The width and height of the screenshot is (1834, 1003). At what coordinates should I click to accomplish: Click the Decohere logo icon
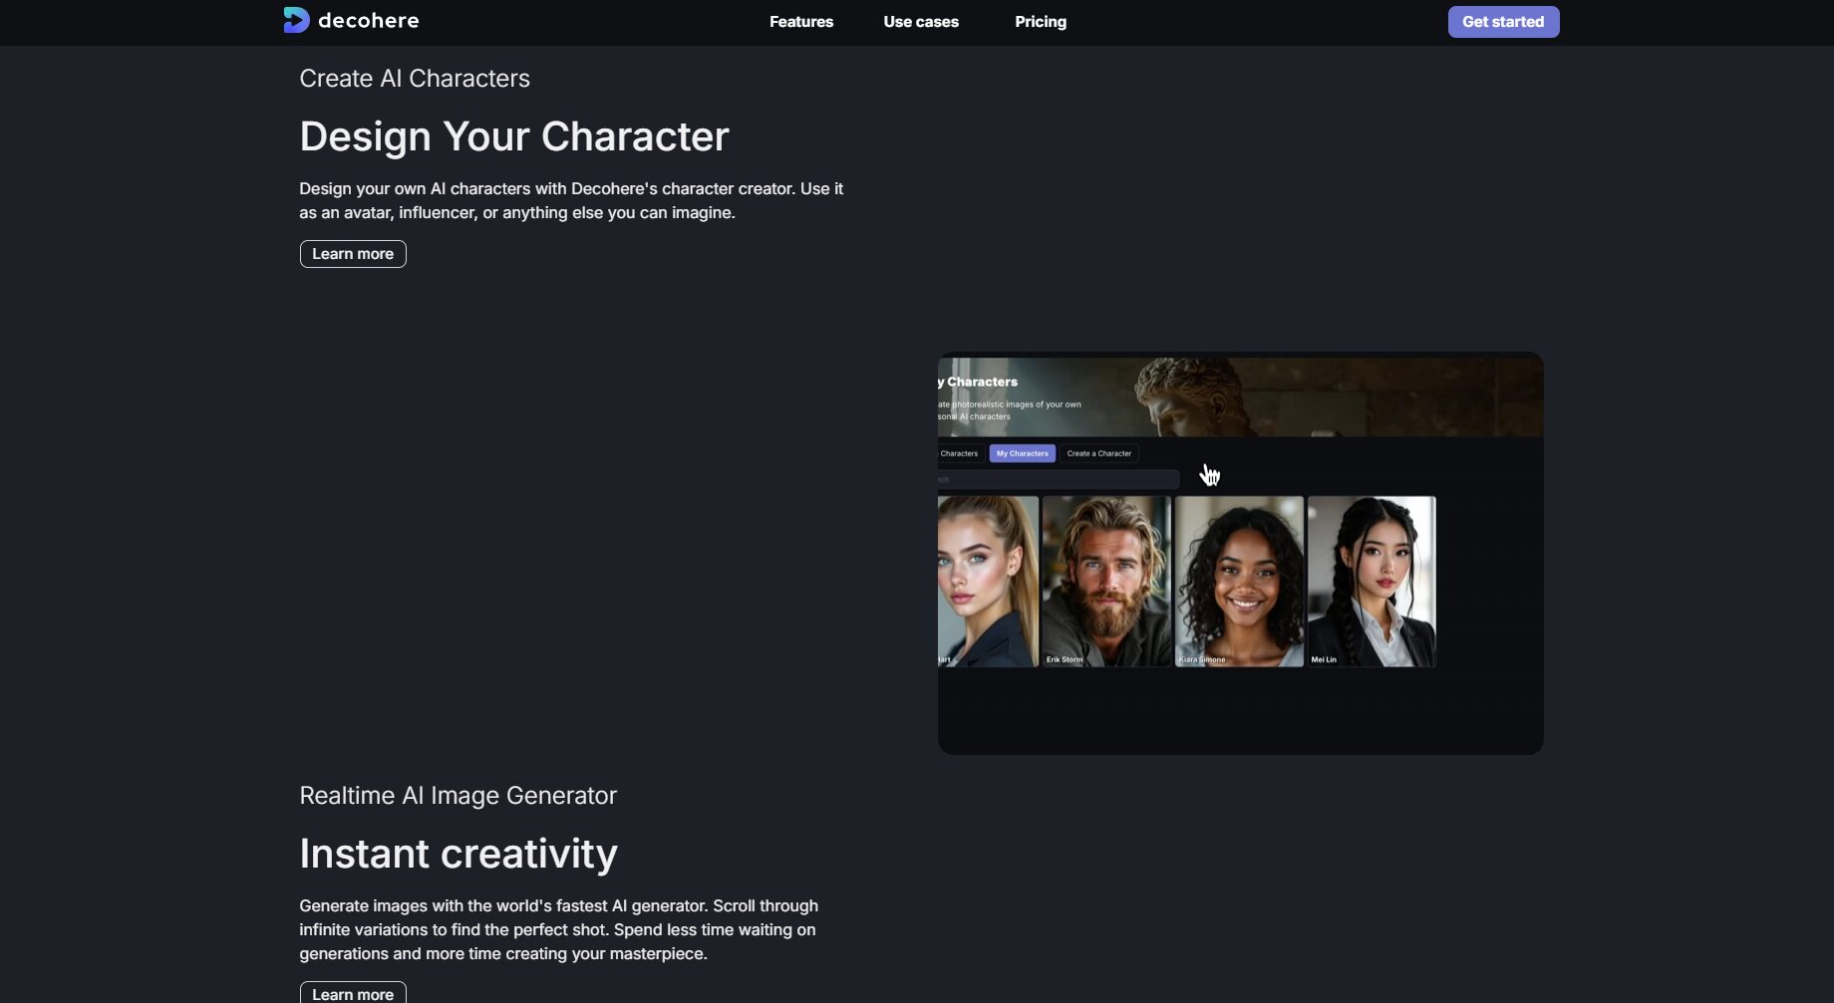[x=296, y=20]
